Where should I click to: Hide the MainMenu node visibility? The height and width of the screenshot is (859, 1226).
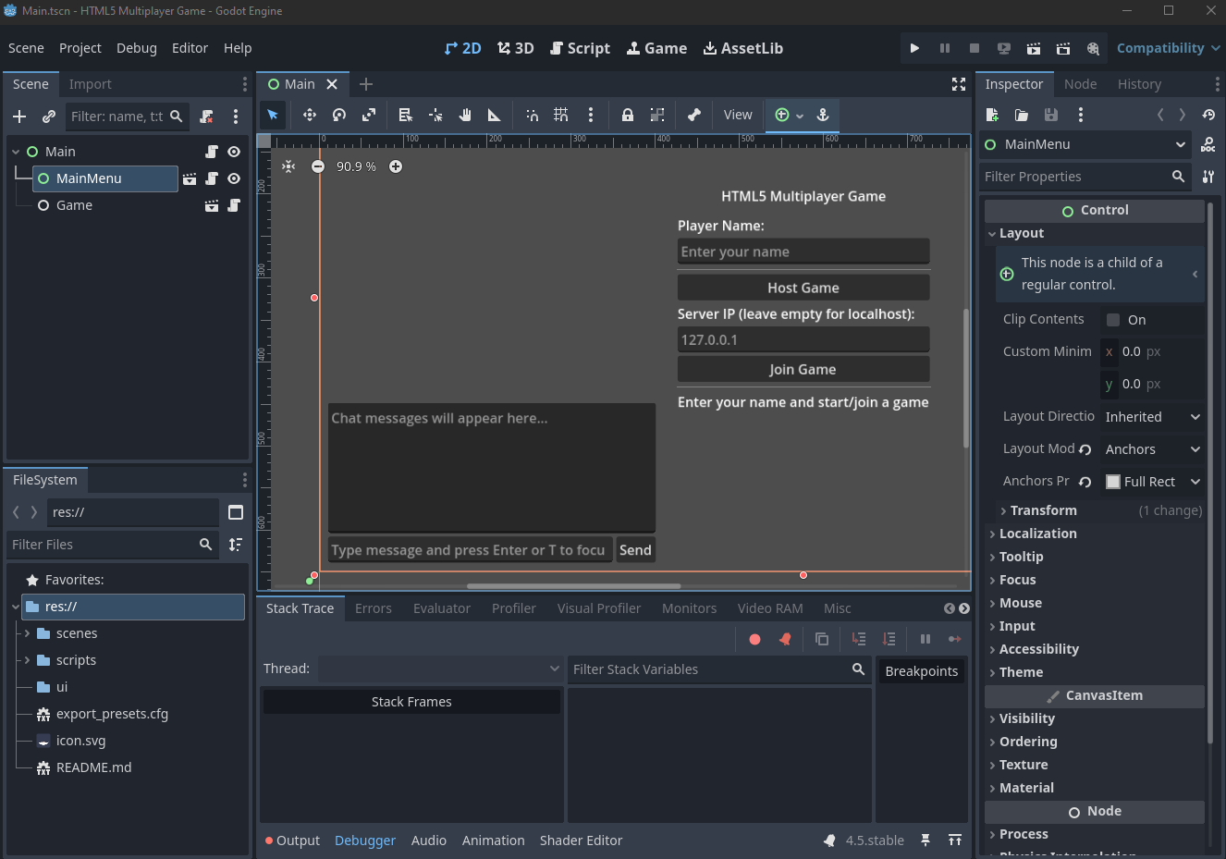coord(234,178)
